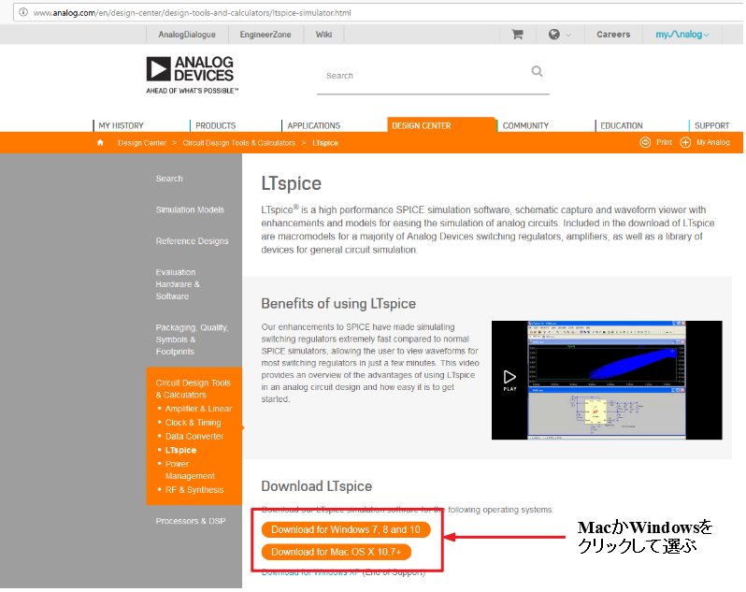Open Evaluation Hardware & Software in sidebar
Screen dimensions: 746x592
178,284
